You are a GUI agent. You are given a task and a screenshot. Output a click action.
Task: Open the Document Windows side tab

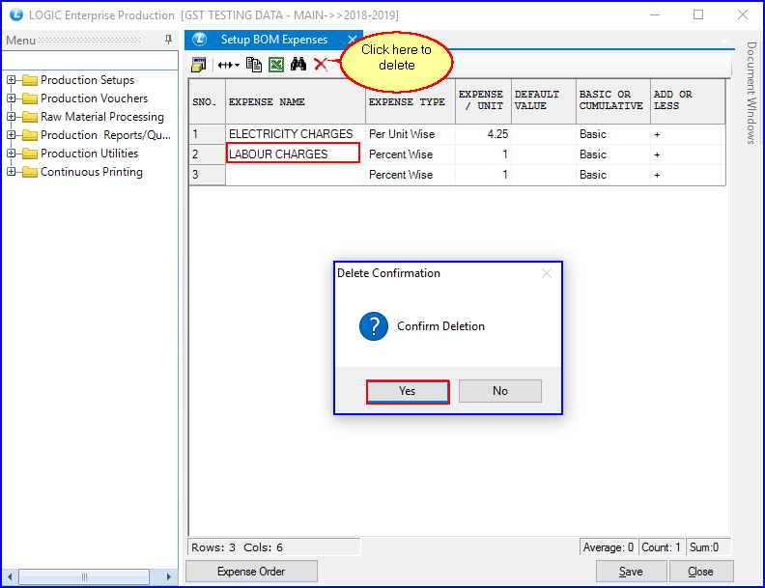click(x=751, y=93)
